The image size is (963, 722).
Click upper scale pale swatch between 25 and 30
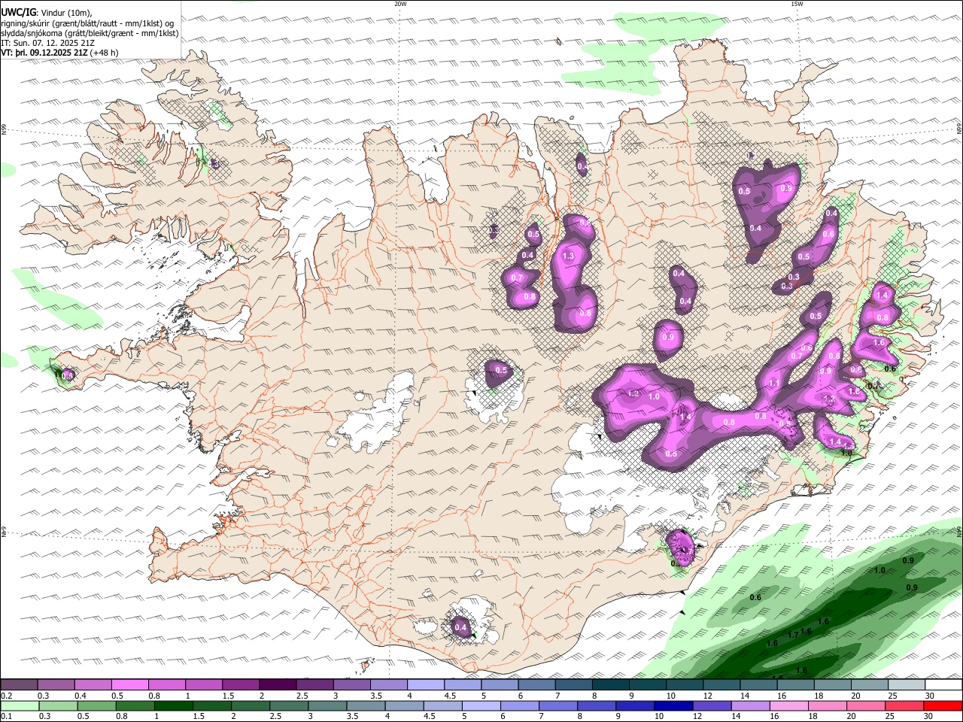tap(907, 684)
